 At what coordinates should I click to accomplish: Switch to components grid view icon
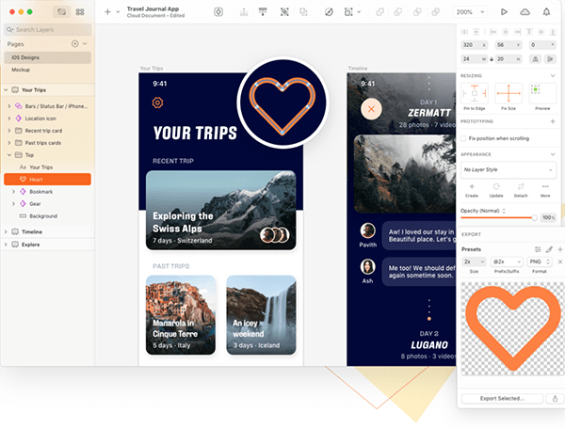click(80, 12)
